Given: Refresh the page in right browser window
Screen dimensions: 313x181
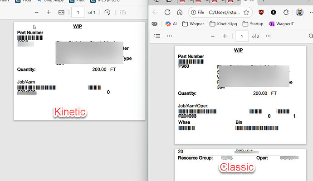Looking at the screenshot, I should (x=167, y=12).
